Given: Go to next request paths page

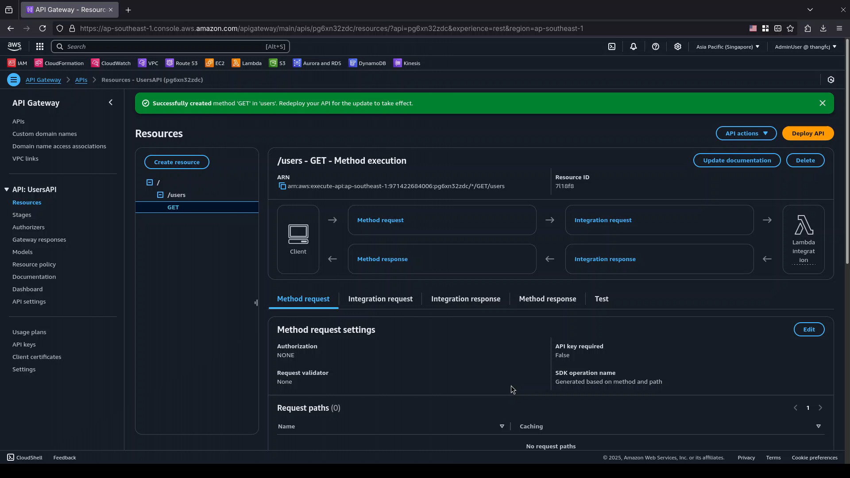Looking at the screenshot, I should [820, 408].
